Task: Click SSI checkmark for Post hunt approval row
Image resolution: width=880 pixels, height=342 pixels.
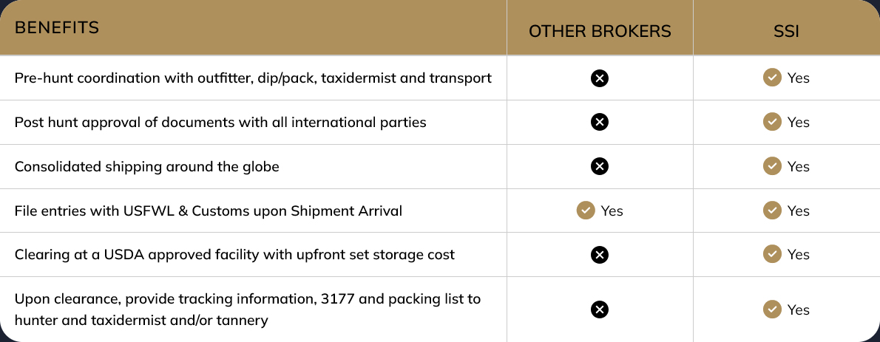Action: tap(772, 122)
